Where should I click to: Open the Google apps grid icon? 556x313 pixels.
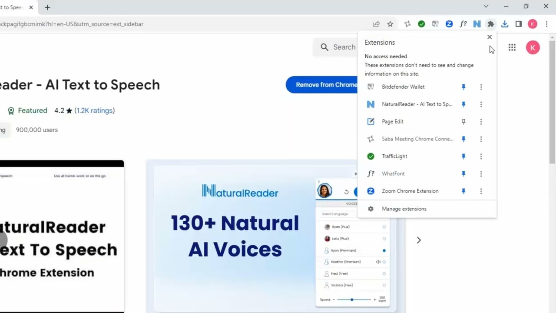(512, 47)
